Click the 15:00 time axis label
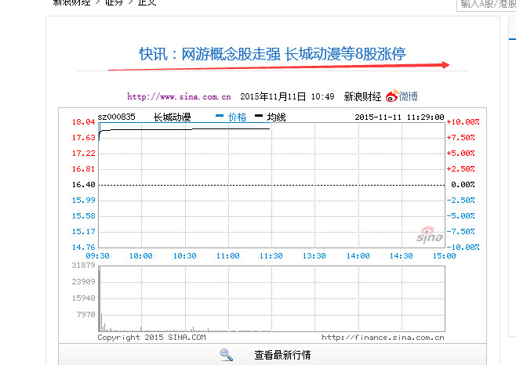The height and width of the screenshot is (365, 516). click(445, 256)
